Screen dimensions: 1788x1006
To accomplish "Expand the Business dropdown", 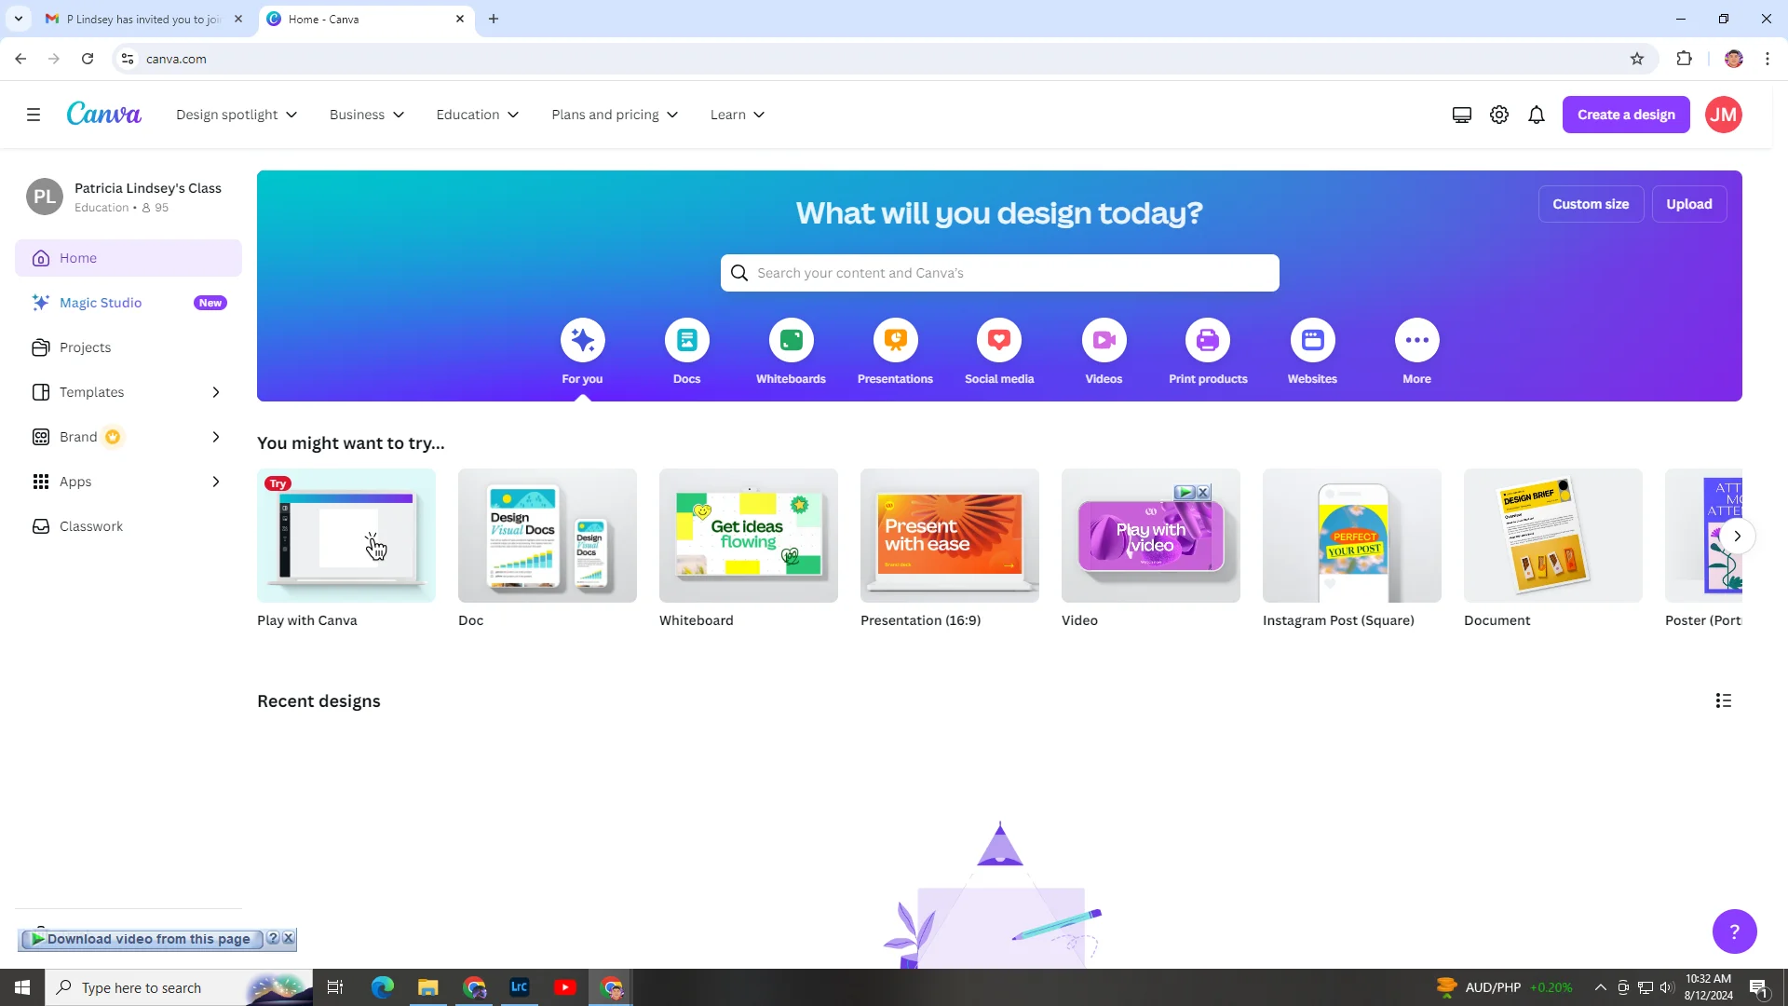I will pyautogui.click(x=367, y=115).
